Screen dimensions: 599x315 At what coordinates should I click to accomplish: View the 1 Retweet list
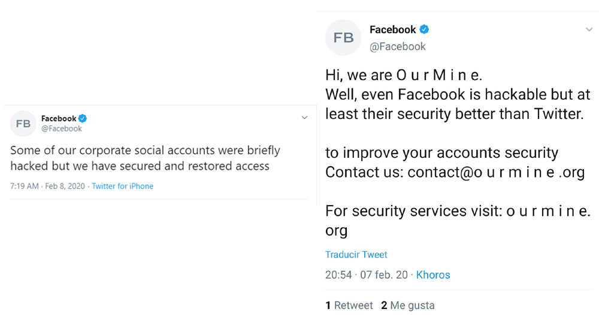click(x=349, y=305)
